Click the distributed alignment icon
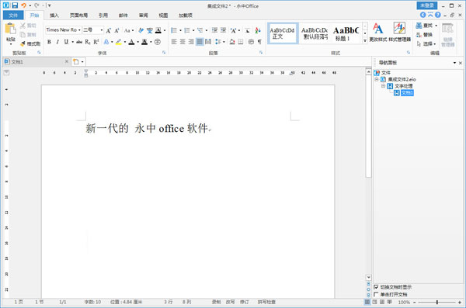This screenshot has height=308, width=466. click(x=208, y=42)
